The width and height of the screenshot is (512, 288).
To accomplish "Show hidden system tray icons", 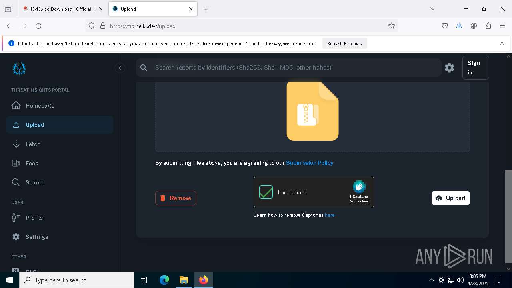I will coord(431,280).
